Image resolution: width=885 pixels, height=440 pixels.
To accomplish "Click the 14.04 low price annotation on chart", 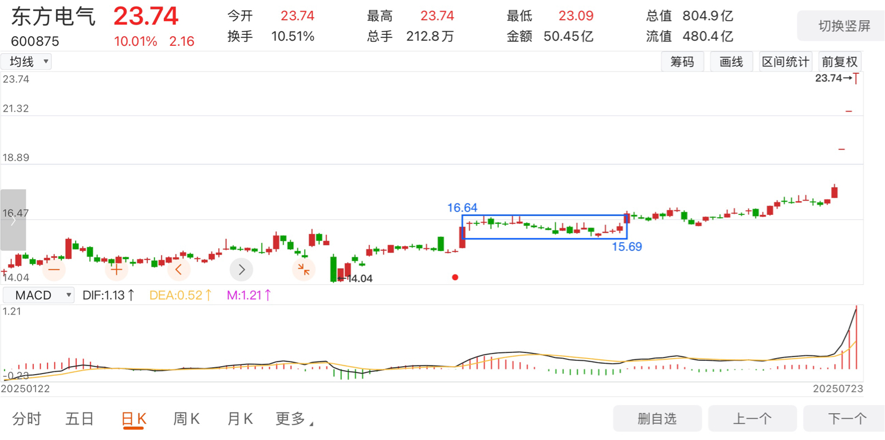I will [x=355, y=279].
